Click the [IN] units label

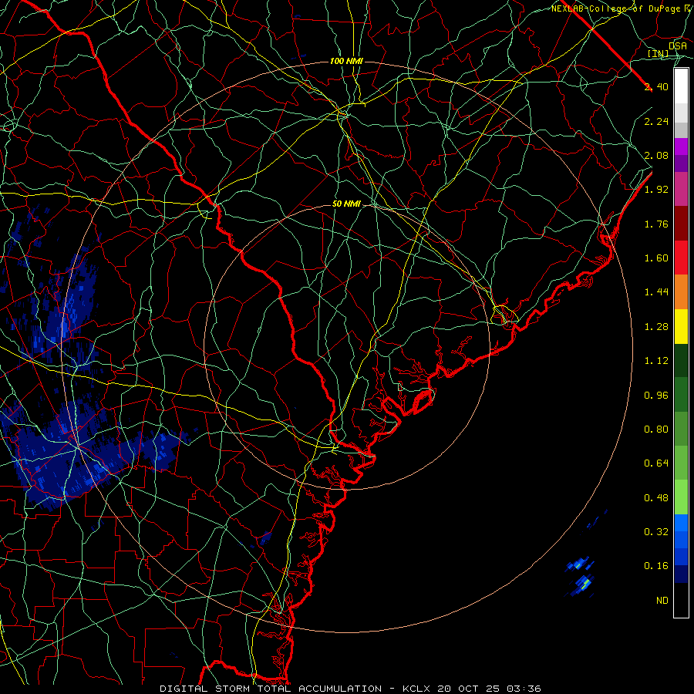tap(659, 54)
